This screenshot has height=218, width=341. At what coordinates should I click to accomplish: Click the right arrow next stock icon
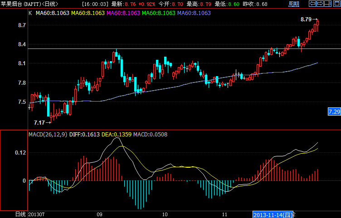coord(320,4)
